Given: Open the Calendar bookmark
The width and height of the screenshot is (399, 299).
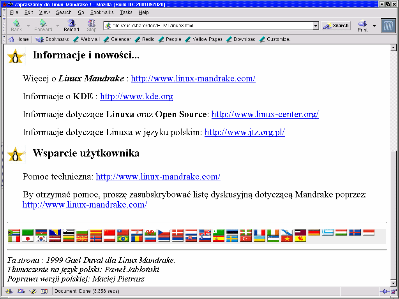Looking at the screenshot, I should pyautogui.click(x=117, y=39).
